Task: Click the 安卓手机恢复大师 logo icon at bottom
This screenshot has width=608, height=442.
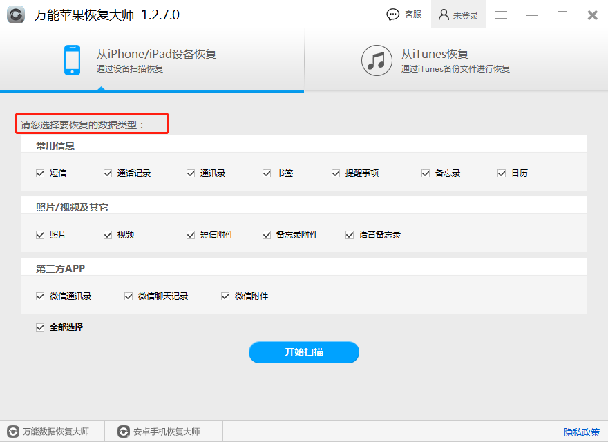Action: click(124, 432)
